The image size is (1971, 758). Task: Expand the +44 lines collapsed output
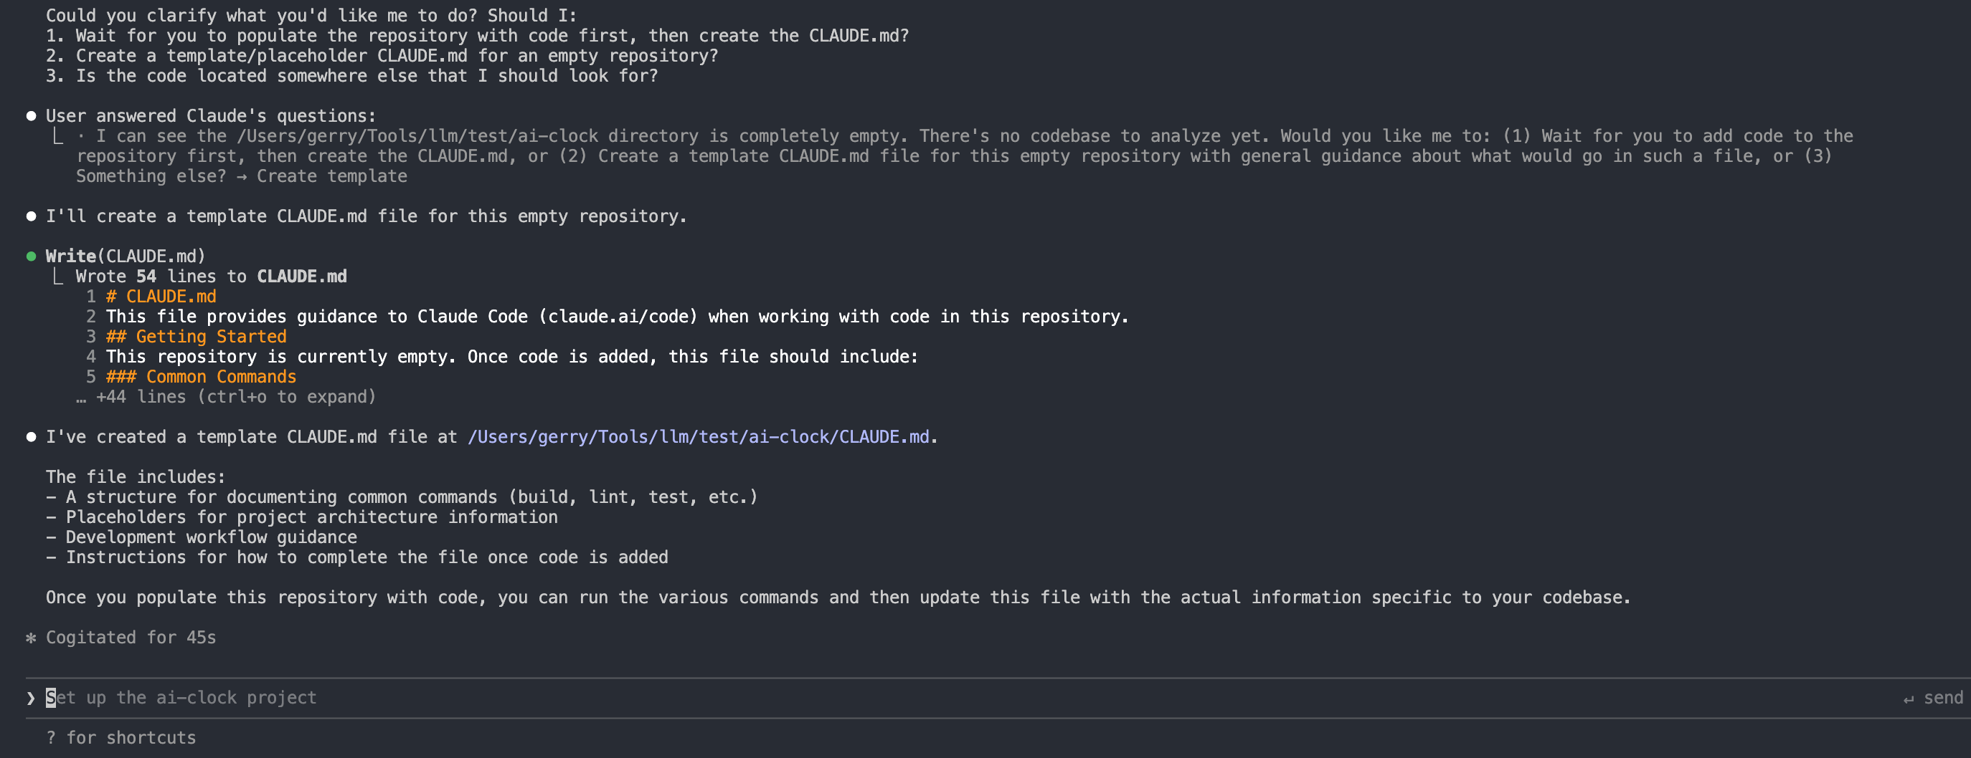pyautogui.click(x=236, y=398)
